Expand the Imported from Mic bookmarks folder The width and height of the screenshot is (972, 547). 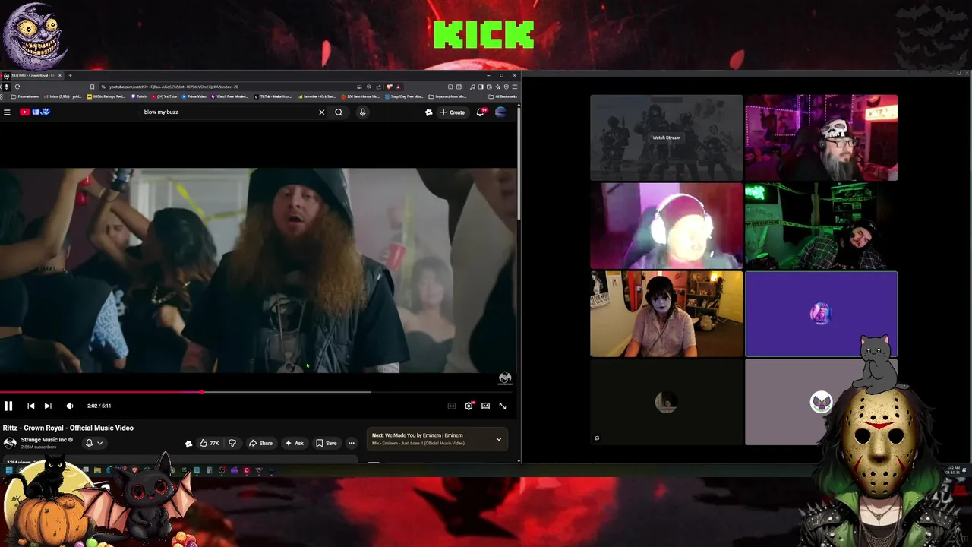[448, 96]
